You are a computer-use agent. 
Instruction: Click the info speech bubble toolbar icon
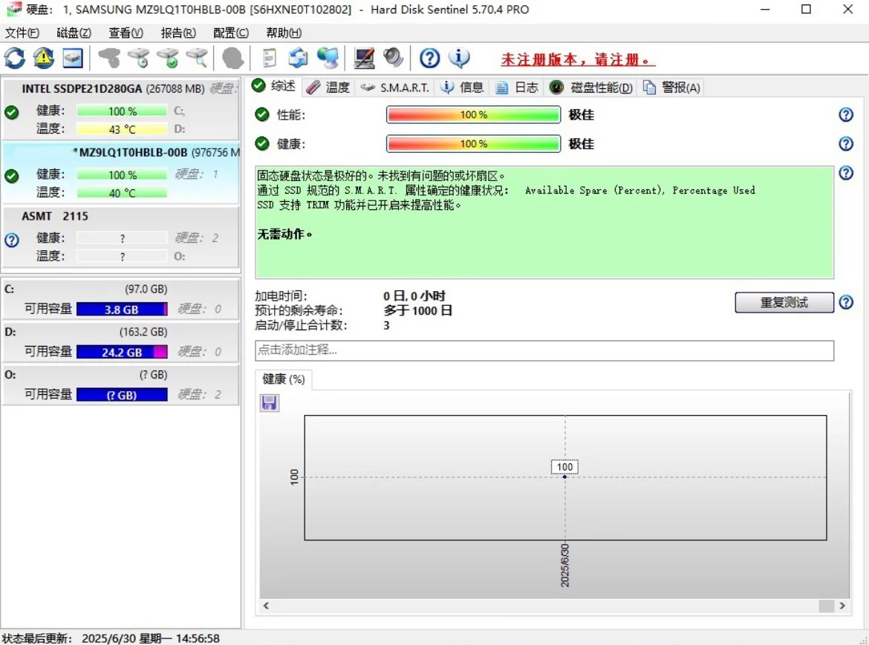tap(459, 58)
